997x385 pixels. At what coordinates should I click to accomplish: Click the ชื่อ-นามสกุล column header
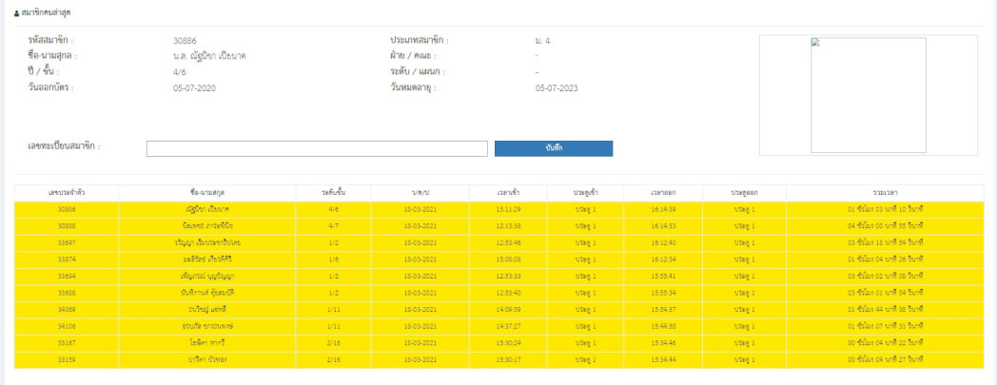click(206, 192)
